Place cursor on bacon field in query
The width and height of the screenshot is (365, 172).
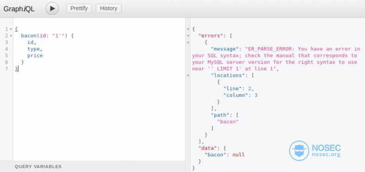(29, 36)
